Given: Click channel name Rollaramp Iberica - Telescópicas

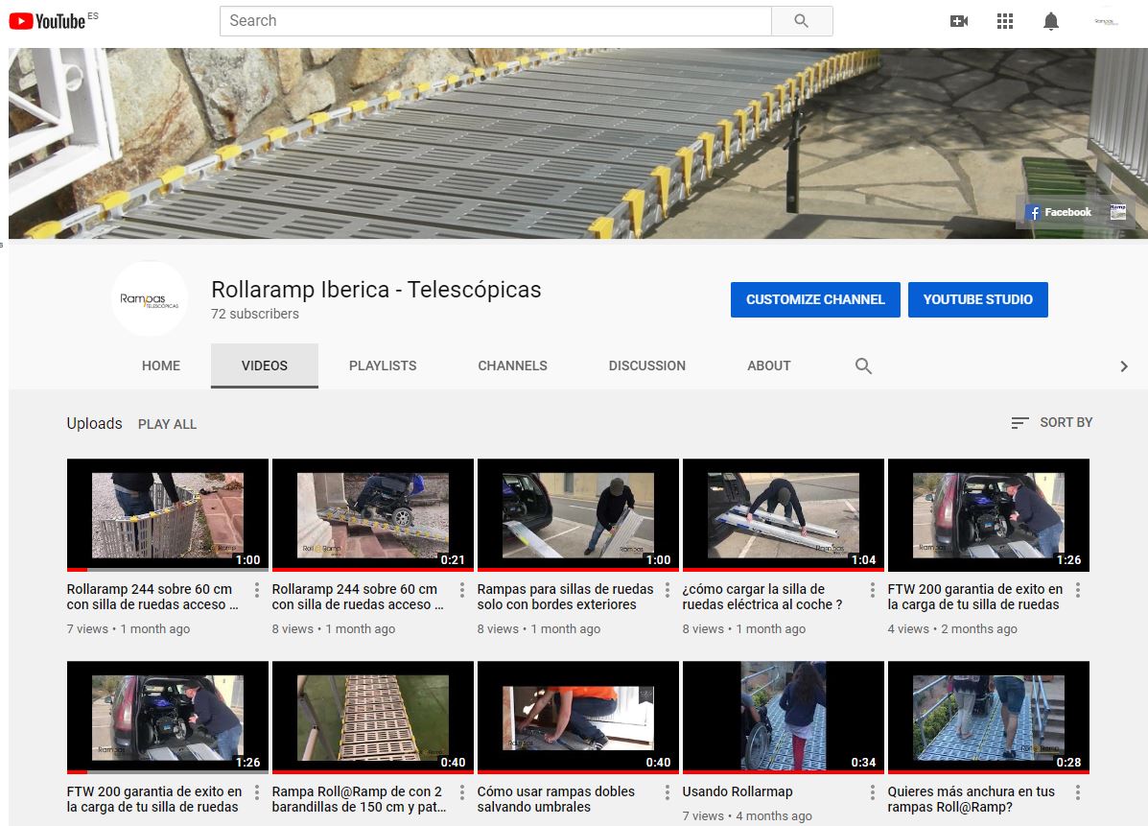Looking at the screenshot, I should (376, 290).
